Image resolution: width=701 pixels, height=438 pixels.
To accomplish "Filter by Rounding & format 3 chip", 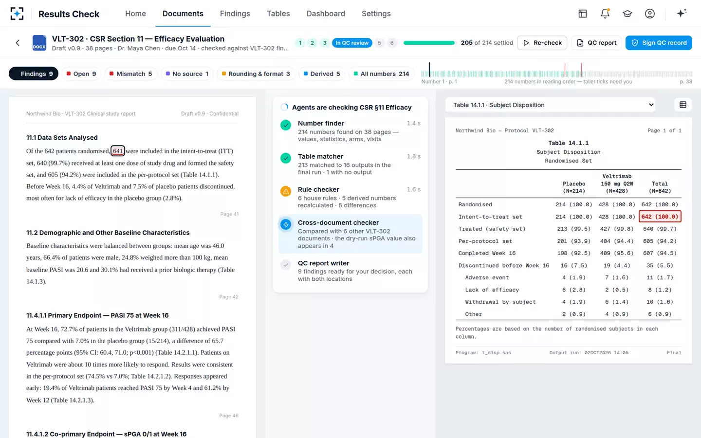I will point(256,73).
